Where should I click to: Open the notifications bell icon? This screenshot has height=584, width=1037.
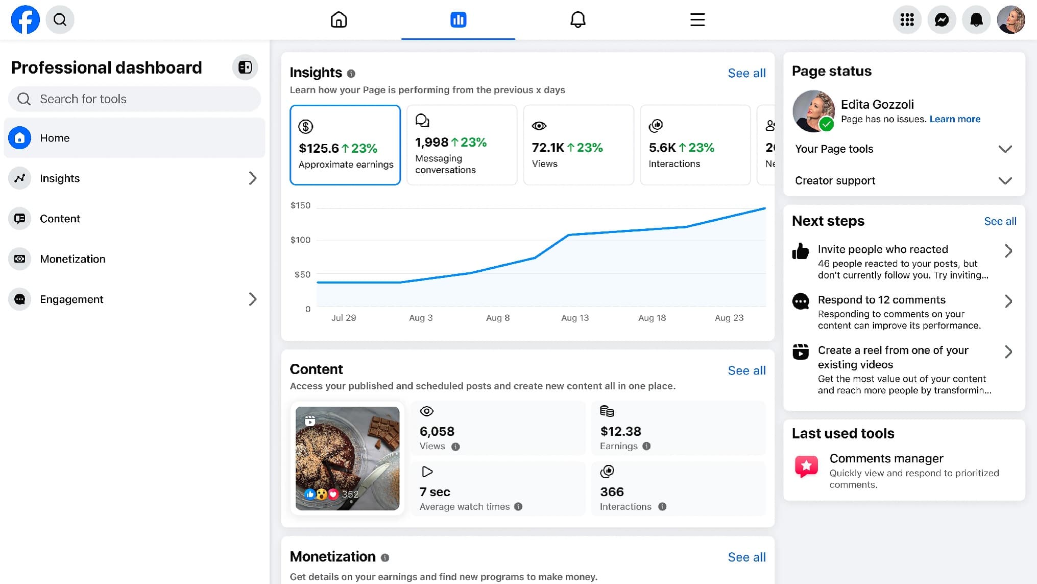[976, 19]
